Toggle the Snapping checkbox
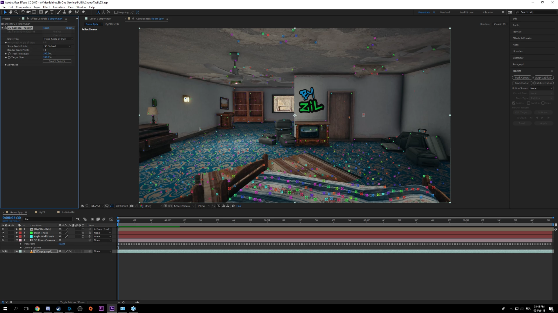The width and height of the screenshot is (558, 313). pyautogui.click(x=116, y=12)
